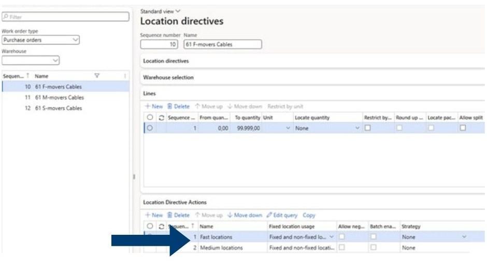Click Move down in Location Directive Actions
Image resolution: width=487 pixels, height=269 pixels.
point(245,215)
